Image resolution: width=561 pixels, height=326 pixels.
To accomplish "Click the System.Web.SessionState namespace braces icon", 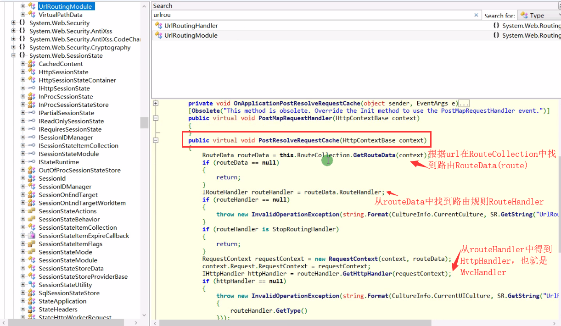I will pyautogui.click(x=22, y=55).
